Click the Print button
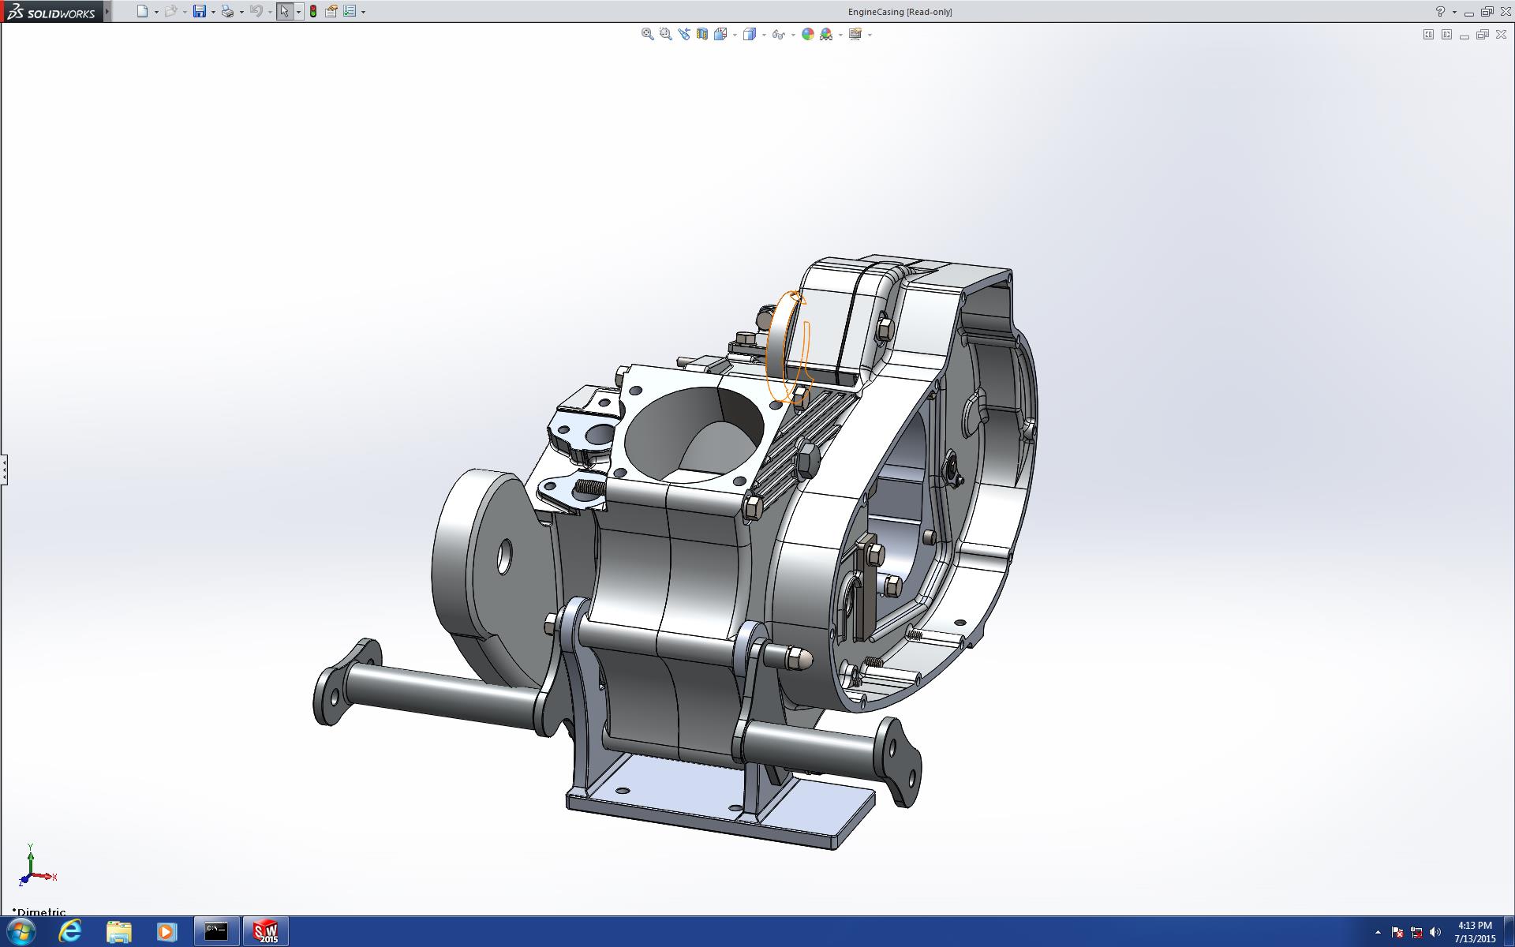The width and height of the screenshot is (1515, 947). pos(227,11)
